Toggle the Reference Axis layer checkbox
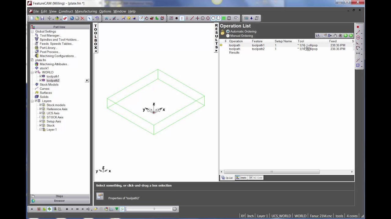The height and width of the screenshot is (219, 391). (x=41, y=109)
